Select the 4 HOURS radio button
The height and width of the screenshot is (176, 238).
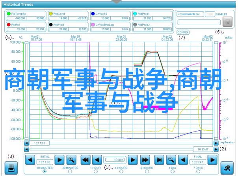click(121, 171)
